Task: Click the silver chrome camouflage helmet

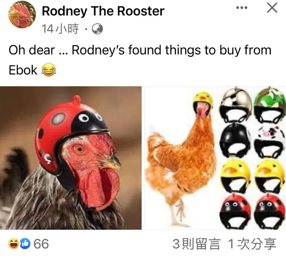Action: coord(236,105)
